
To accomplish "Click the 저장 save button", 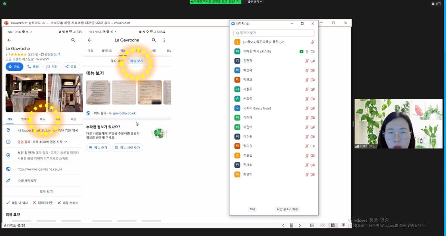I will tap(52, 67).
